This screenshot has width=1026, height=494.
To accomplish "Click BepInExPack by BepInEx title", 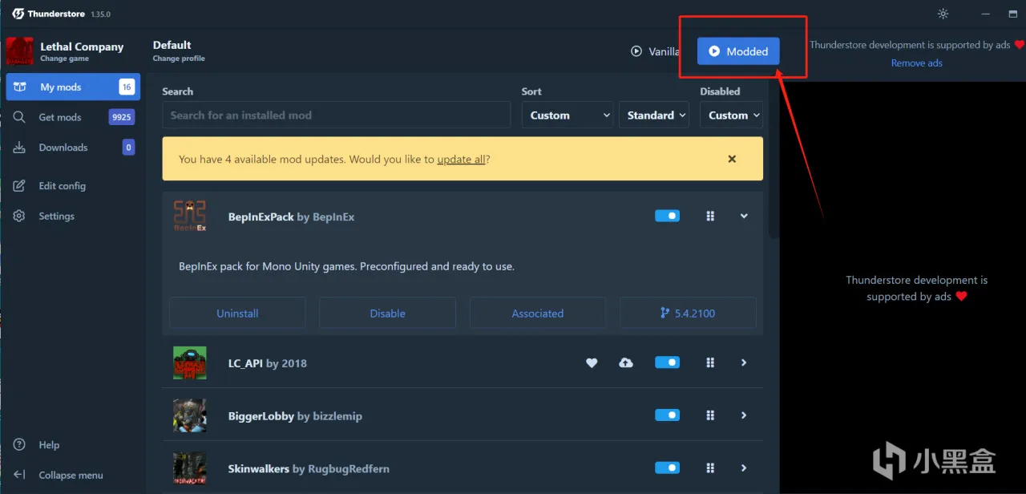I will (x=291, y=217).
